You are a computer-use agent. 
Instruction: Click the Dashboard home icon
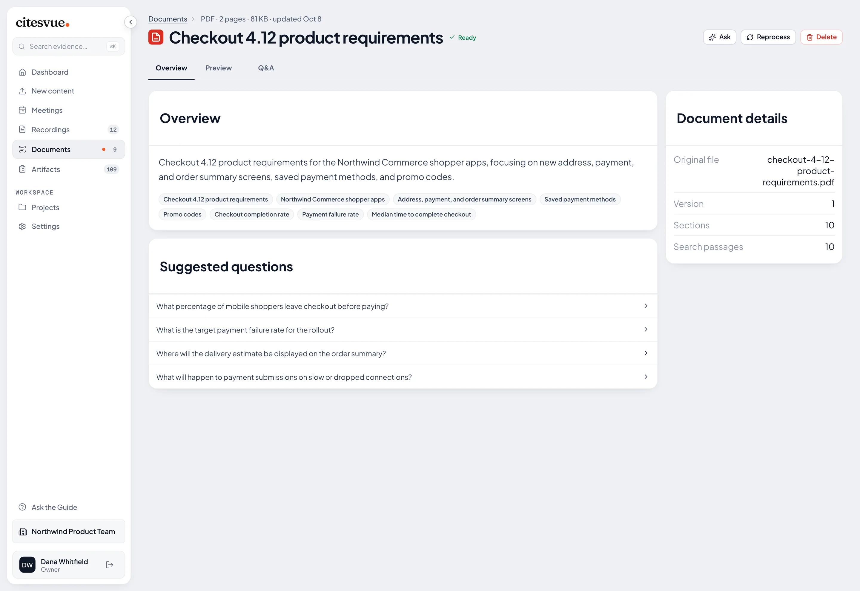click(x=22, y=72)
